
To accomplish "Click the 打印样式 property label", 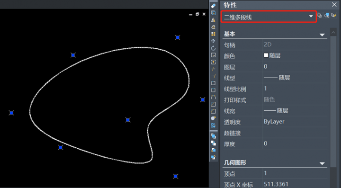I will 235,100.
